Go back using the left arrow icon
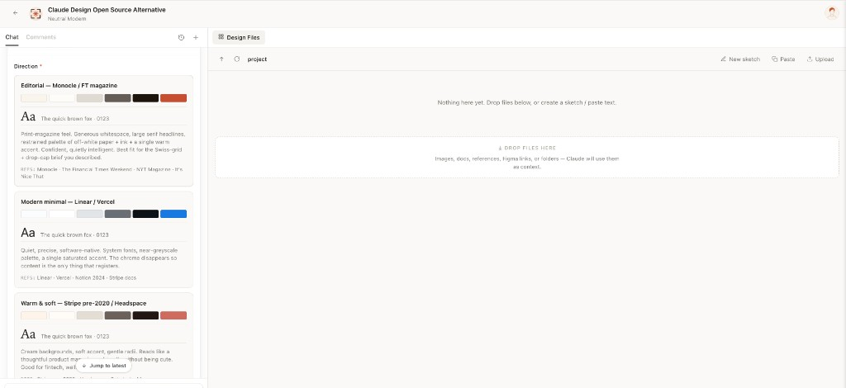The image size is (846, 388). click(15, 13)
